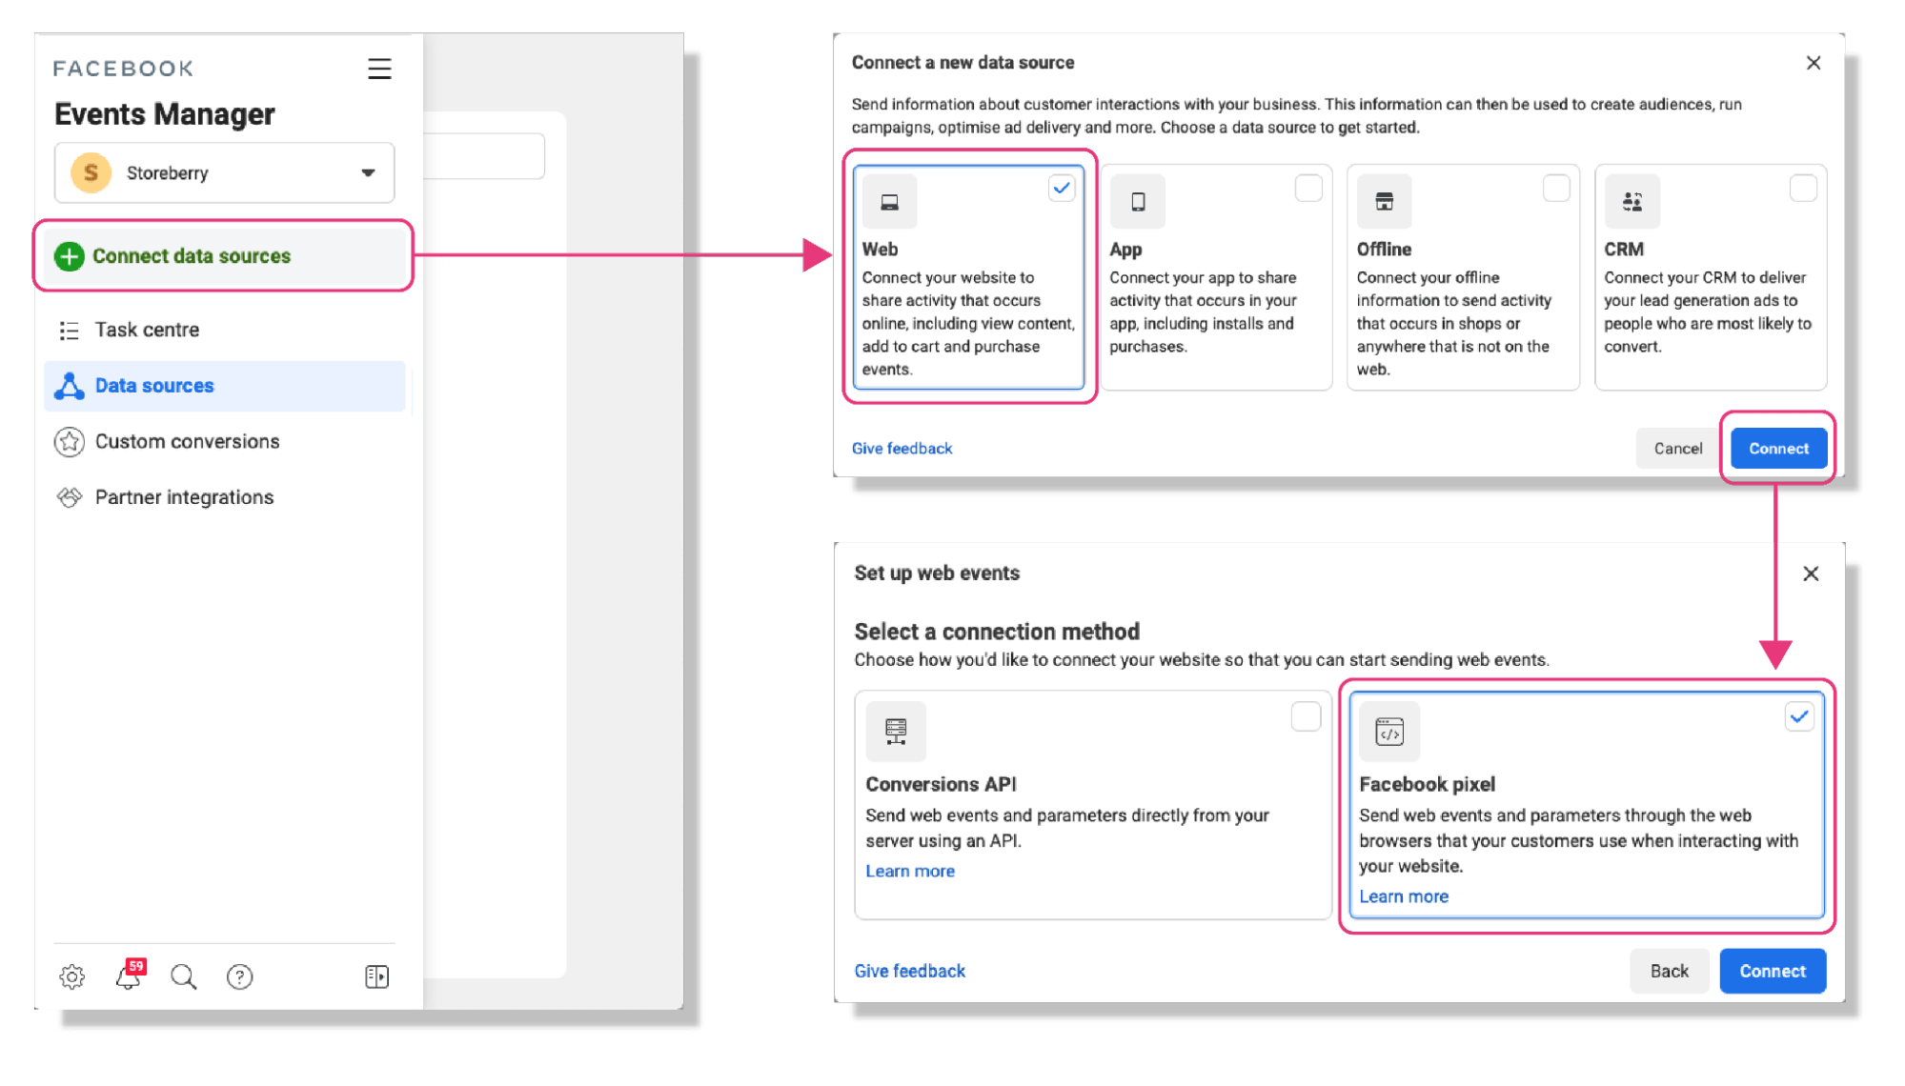Click the Conversions API title text
Viewport: 1905px width, 1086px height.
coord(941,784)
